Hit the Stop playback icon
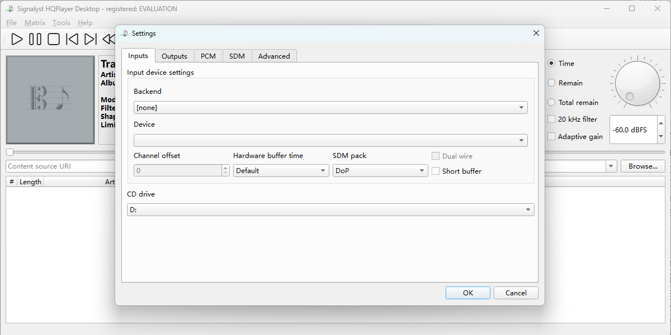This screenshot has width=671, height=335. (x=54, y=39)
